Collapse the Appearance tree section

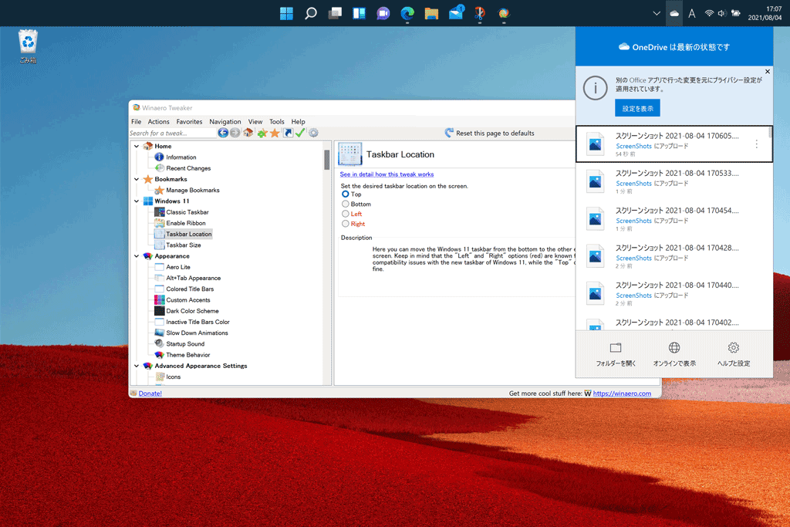(137, 255)
